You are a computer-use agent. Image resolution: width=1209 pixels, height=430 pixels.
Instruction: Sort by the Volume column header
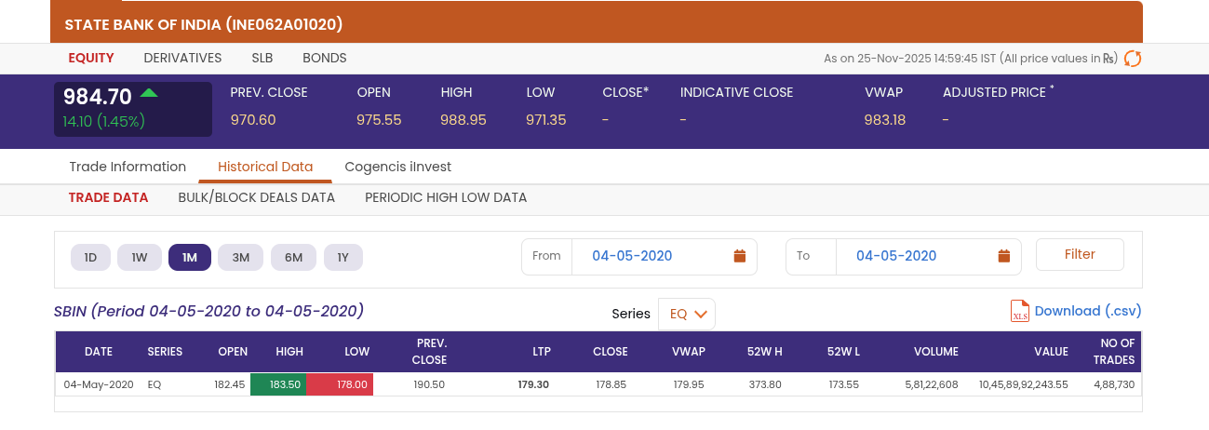935,352
